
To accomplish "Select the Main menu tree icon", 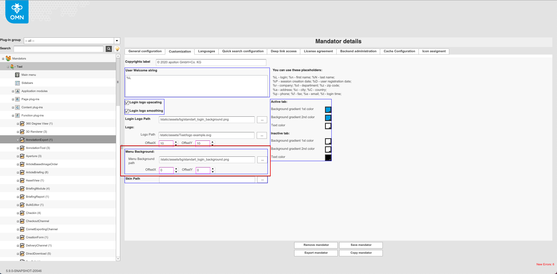I will coord(17,75).
